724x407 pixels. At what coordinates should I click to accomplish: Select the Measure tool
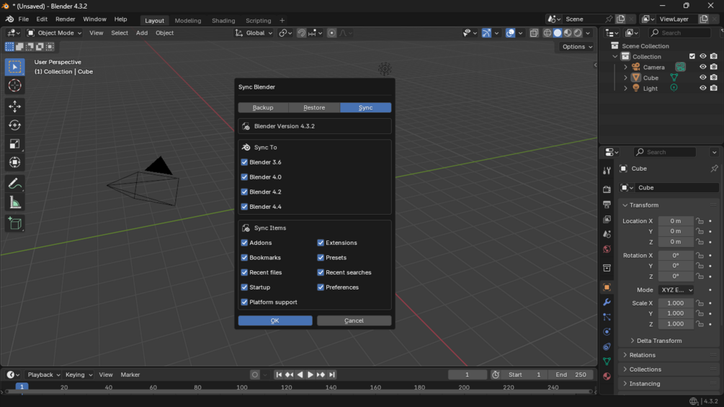click(x=15, y=202)
